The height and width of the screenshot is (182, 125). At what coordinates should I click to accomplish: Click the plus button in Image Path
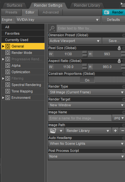pyautogui.click(x=115, y=131)
